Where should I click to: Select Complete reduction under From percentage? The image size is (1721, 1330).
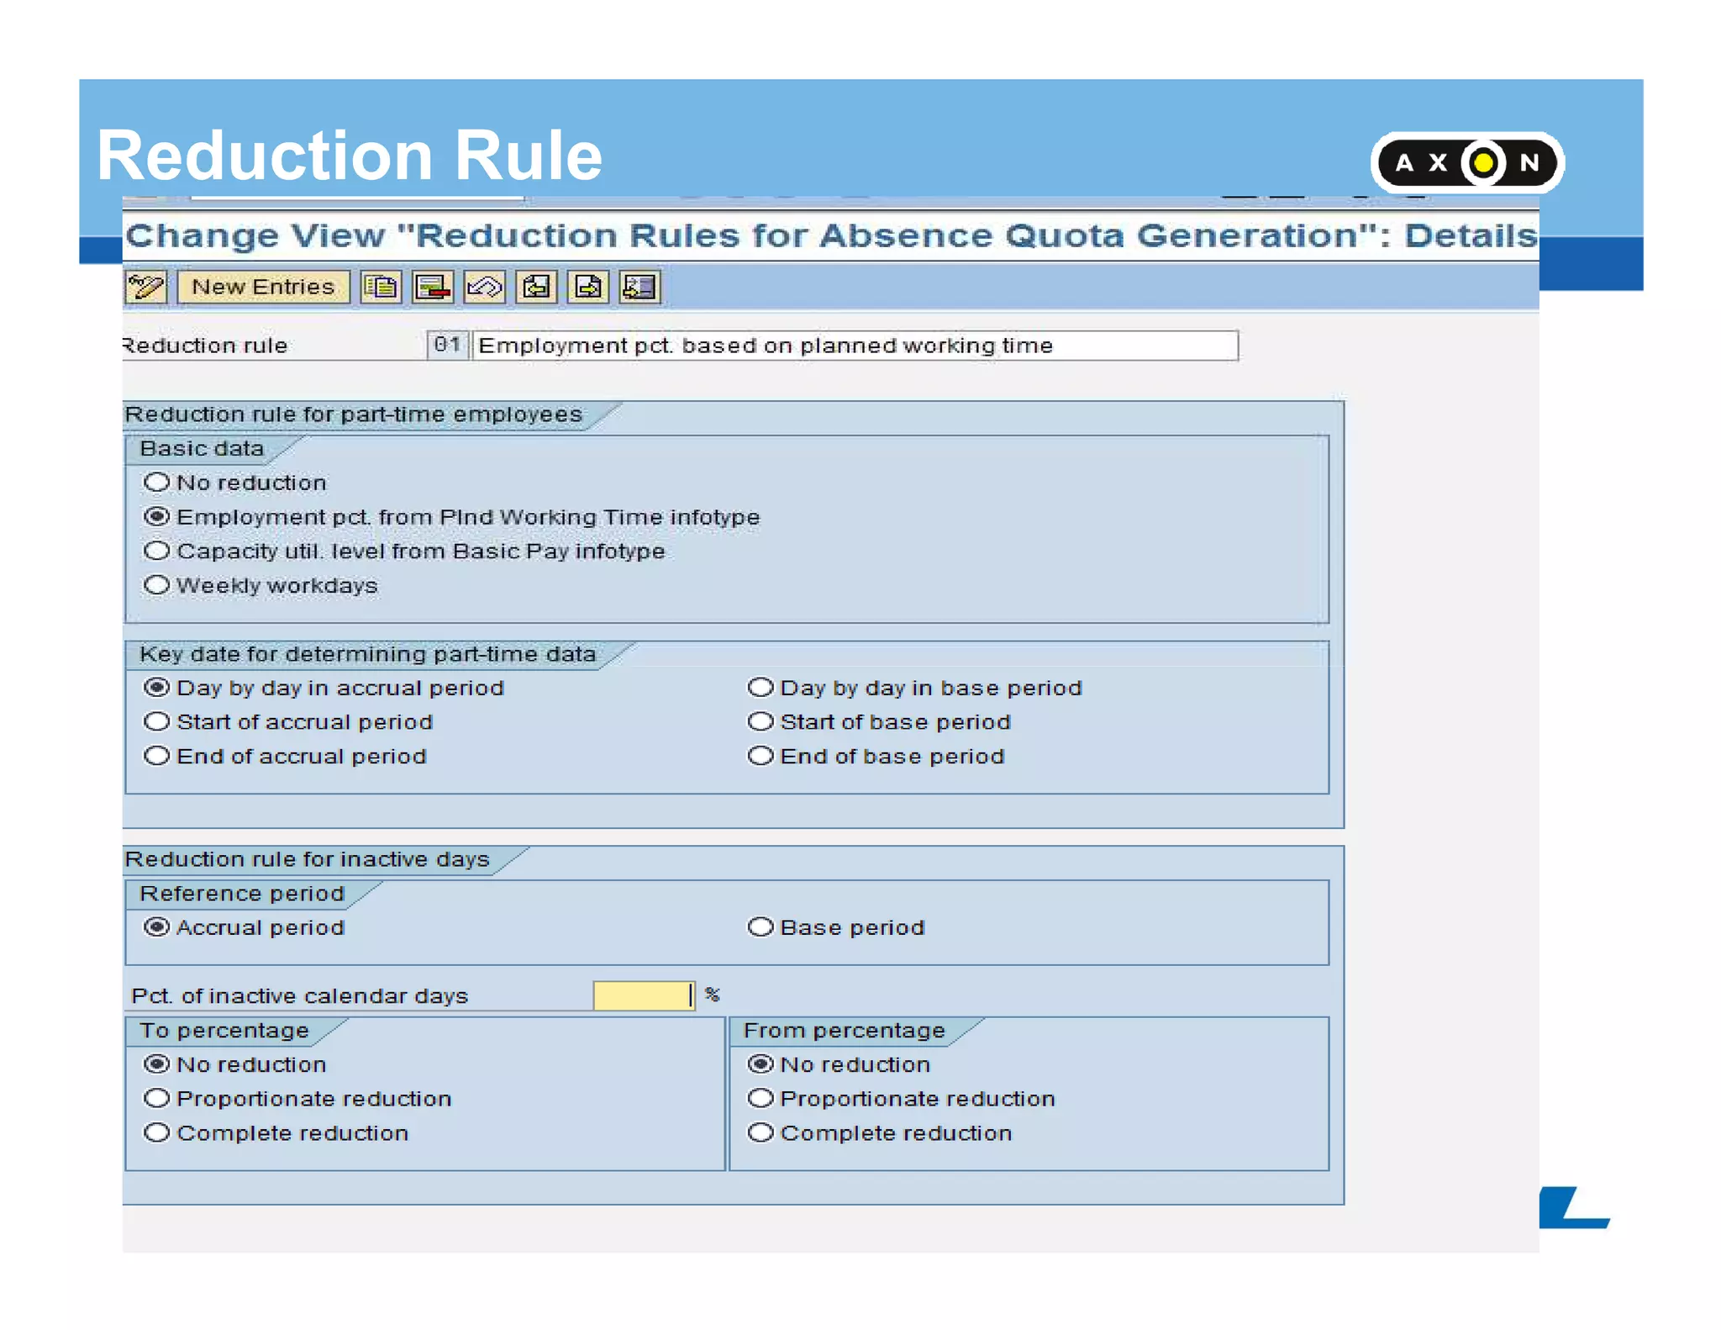tap(760, 1132)
